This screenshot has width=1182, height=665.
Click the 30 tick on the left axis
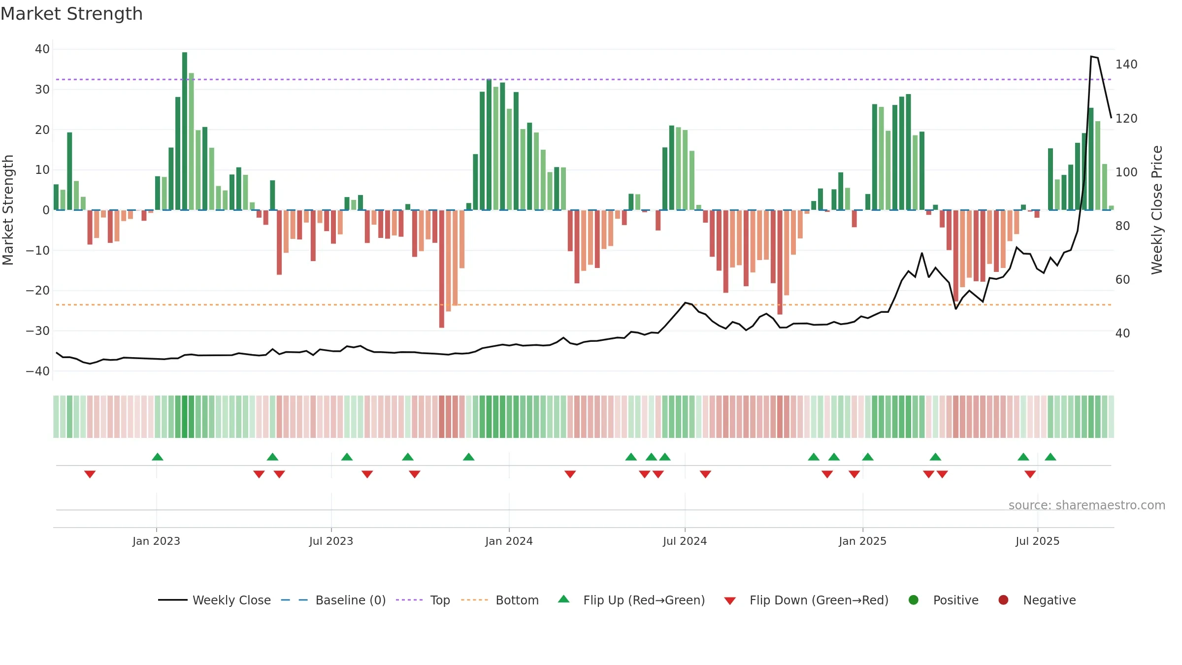point(42,90)
